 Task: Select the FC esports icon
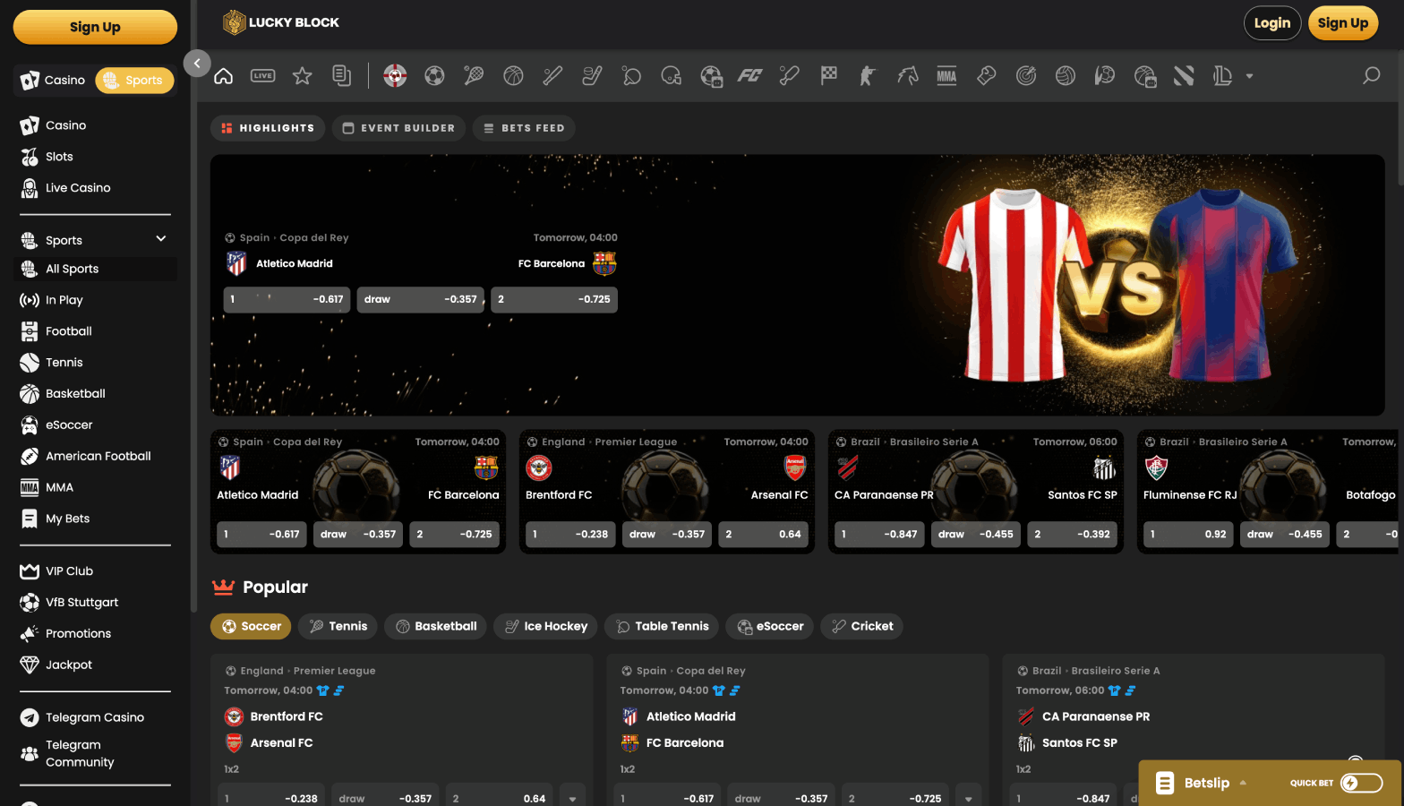(x=749, y=76)
